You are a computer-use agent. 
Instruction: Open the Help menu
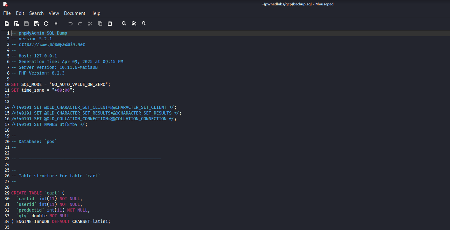(95, 13)
